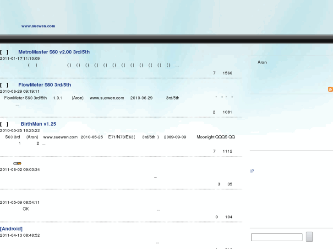Open the MetroMaster S60 v2.00 3rd/5th post

54,52
